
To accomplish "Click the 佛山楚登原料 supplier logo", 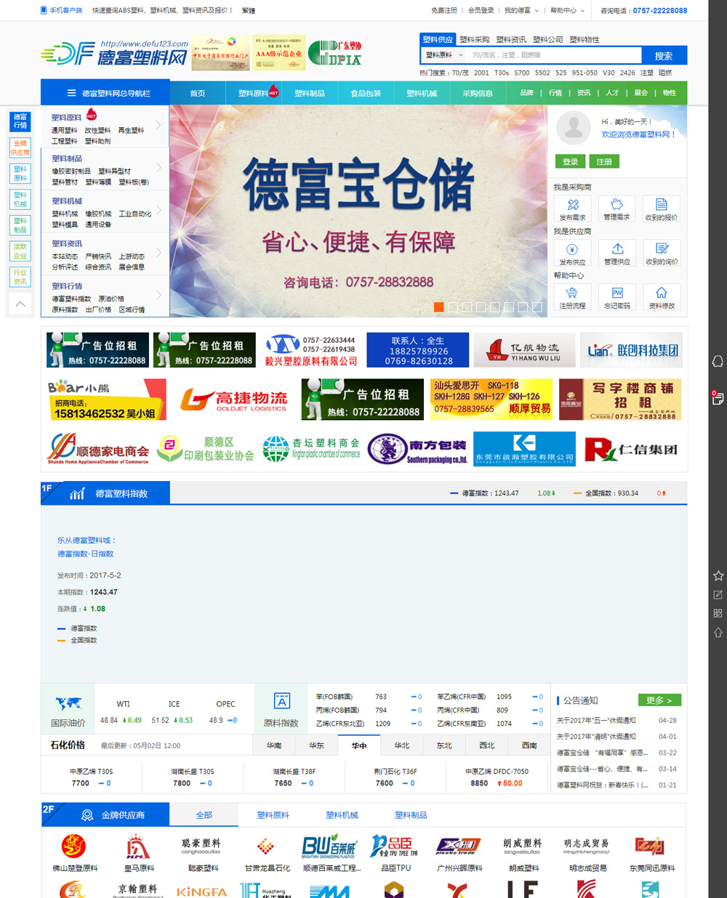I will 74,846.
